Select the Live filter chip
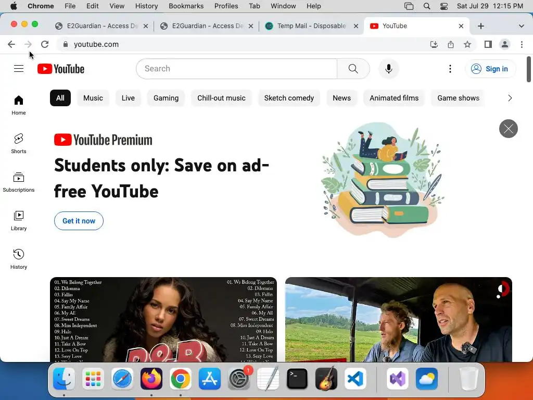 click(128, 98)
